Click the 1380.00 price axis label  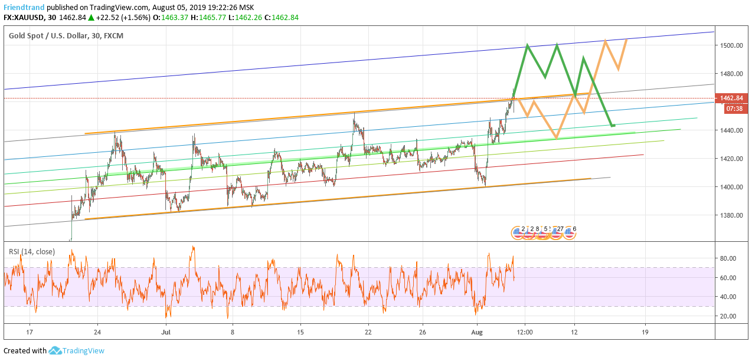(731, 215)
